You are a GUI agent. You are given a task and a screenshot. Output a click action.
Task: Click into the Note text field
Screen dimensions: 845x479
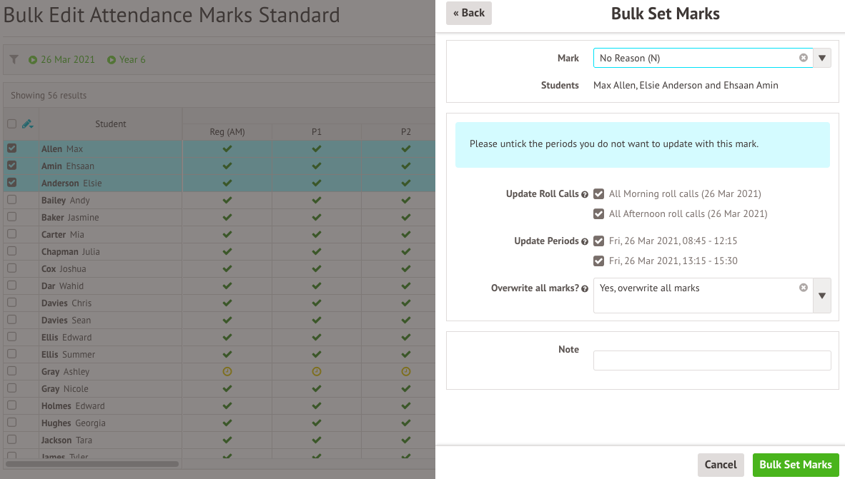point(712,360)
